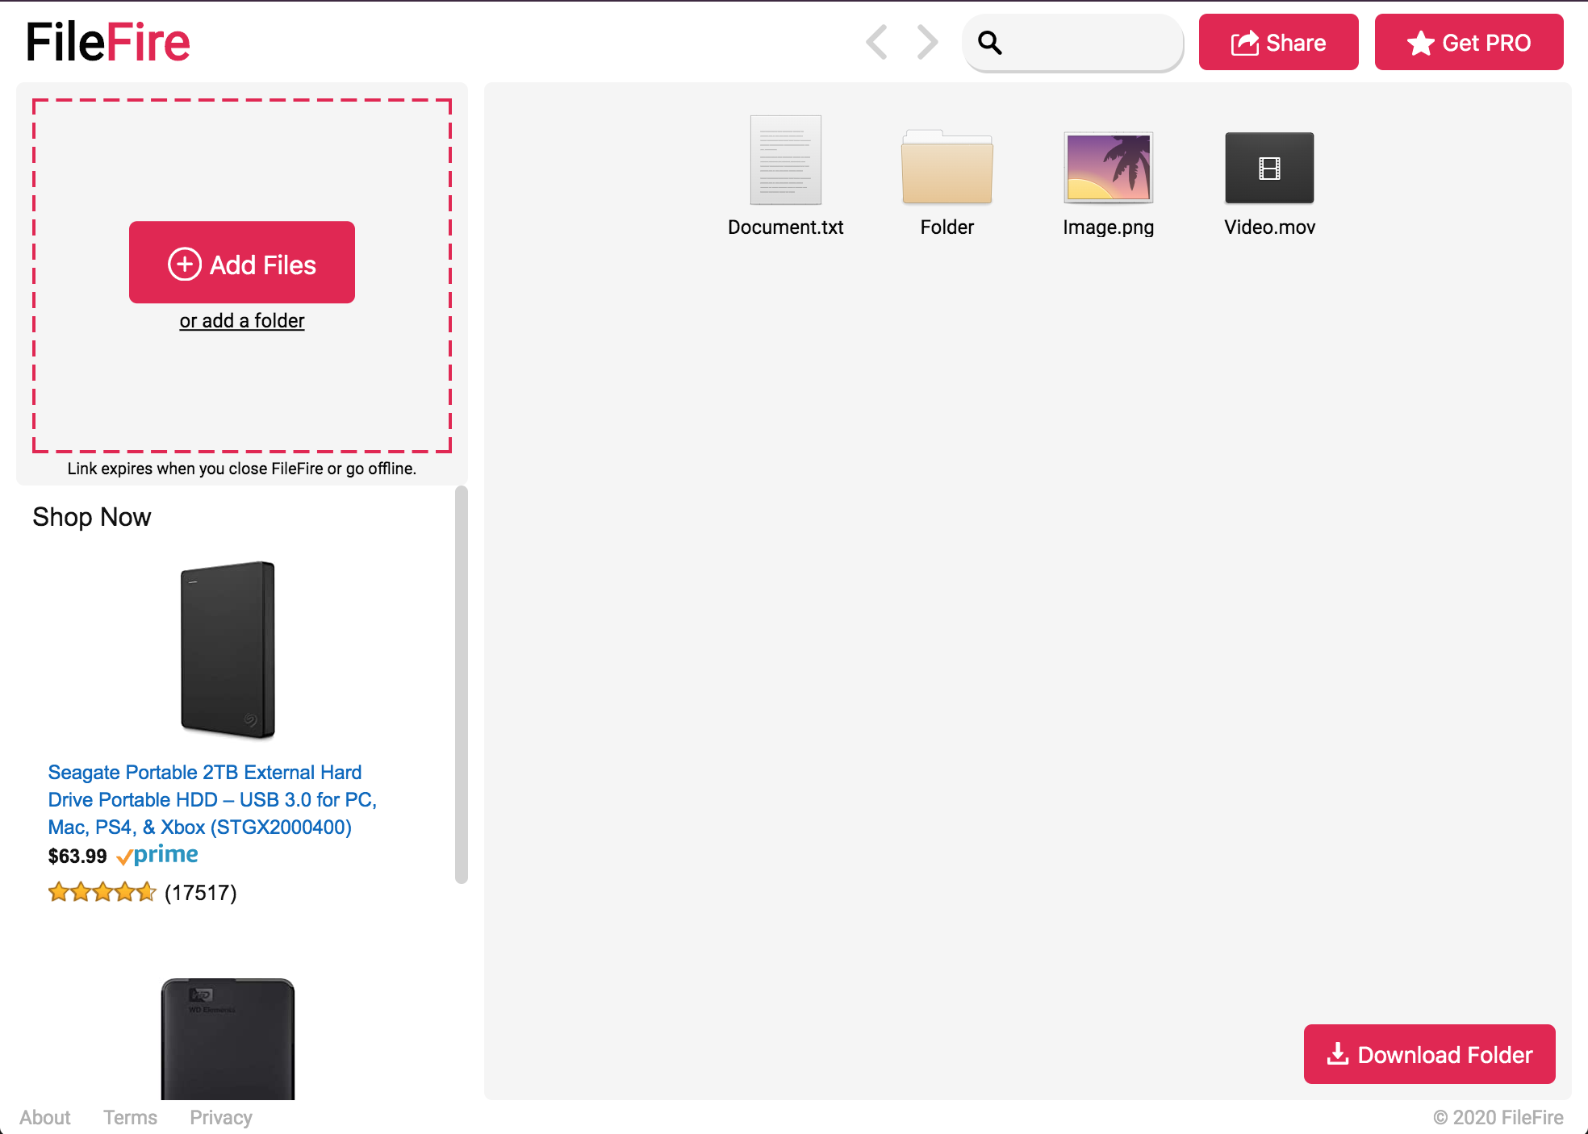
Task: Click the Download Folder button
Action: [x=1429, y=1054]
